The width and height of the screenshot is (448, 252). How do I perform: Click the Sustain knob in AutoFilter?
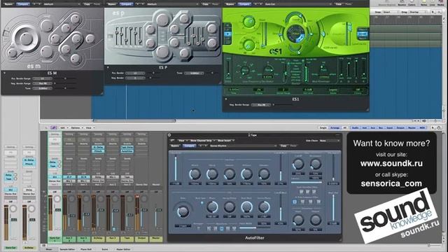tap(230, 174)
